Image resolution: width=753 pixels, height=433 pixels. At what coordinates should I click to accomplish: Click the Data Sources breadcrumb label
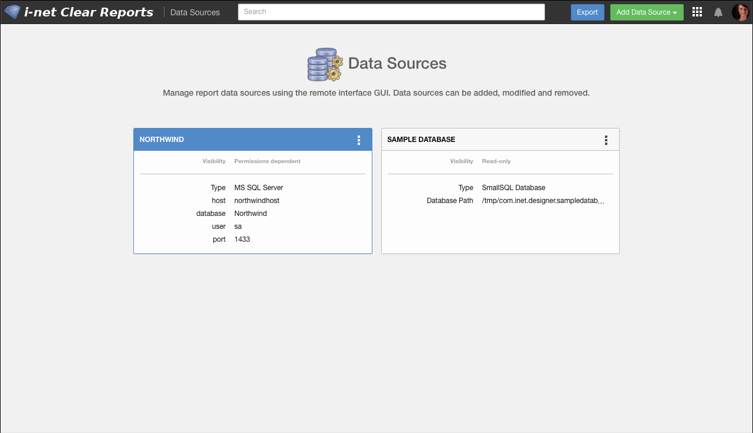tap(195, 12)
